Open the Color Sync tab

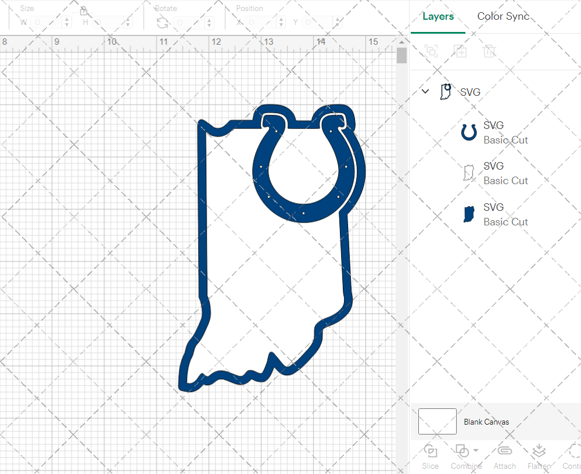[503, 16]
